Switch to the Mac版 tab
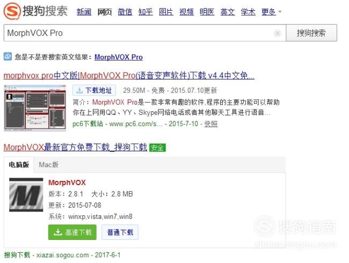 coord(48,165)
